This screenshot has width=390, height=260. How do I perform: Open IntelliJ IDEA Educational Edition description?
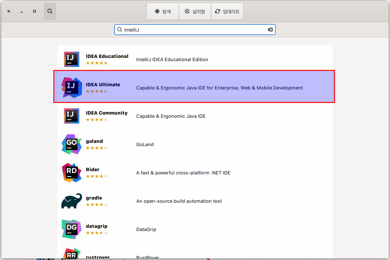point(172,60)
